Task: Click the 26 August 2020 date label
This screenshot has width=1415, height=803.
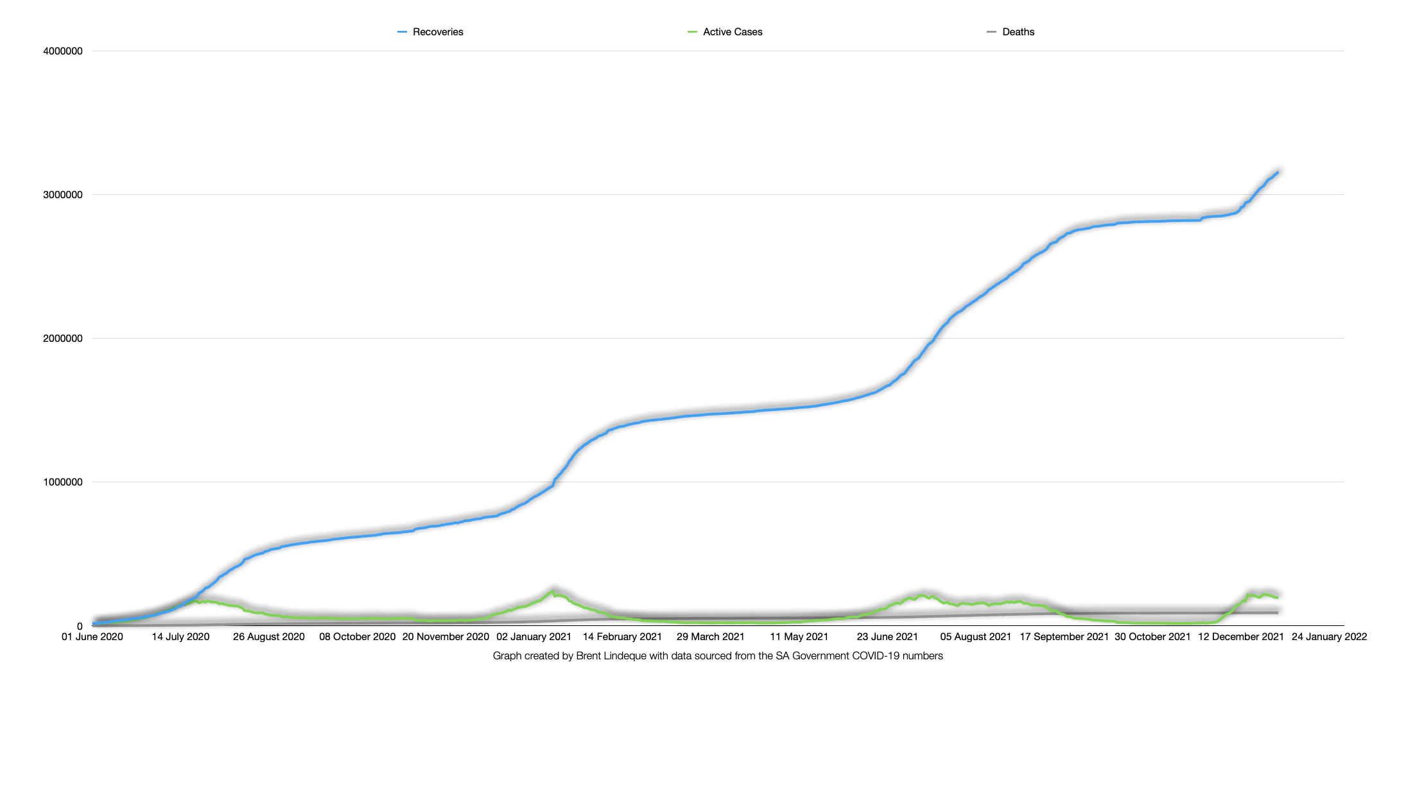Action: point(269,637)
